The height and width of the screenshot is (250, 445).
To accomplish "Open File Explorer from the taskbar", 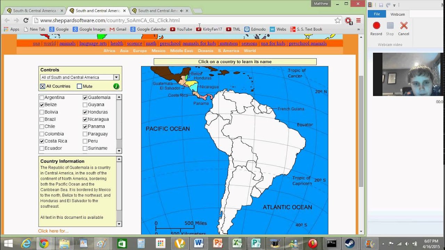I will point(64,243).
